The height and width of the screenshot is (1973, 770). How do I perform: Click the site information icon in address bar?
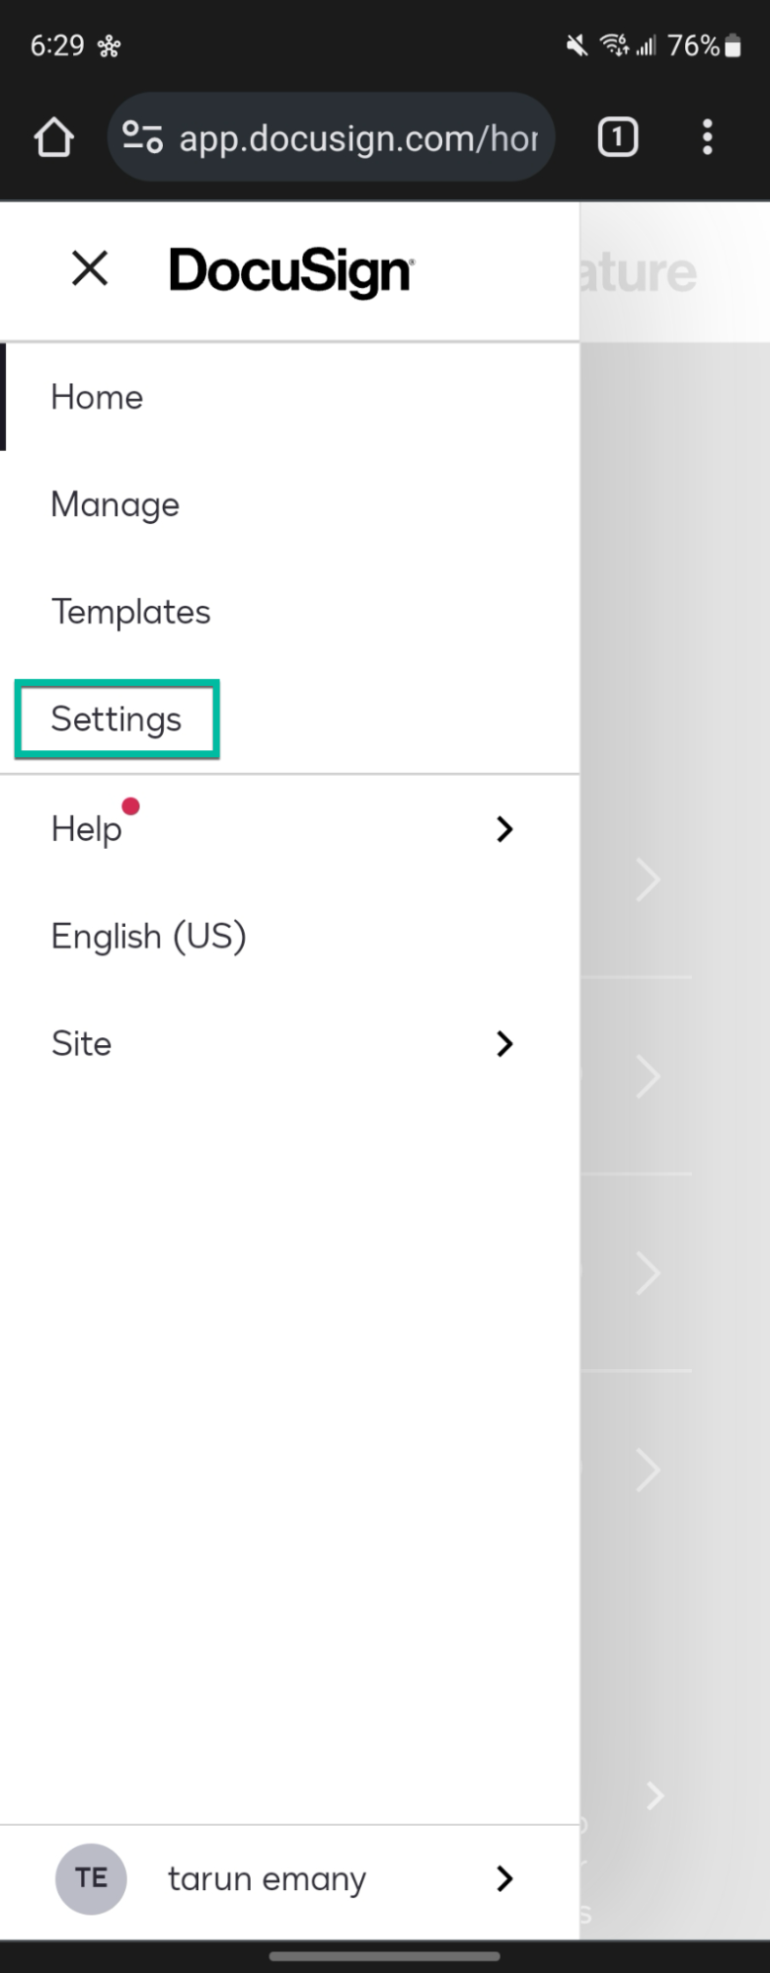[x=141, y=137]
